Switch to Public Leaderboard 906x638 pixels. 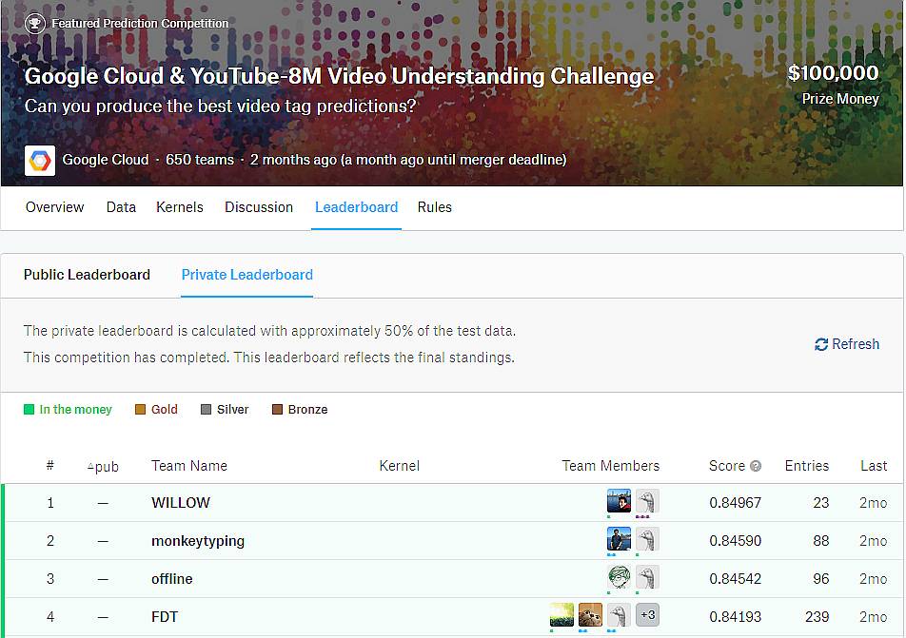87,275
